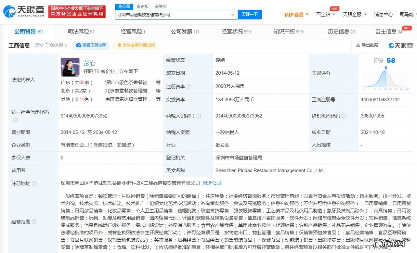The height and width of the screenshot is (253, 417).
Task: Click the question mark next to 统一社会信用代码
Action: click(15, 120)
